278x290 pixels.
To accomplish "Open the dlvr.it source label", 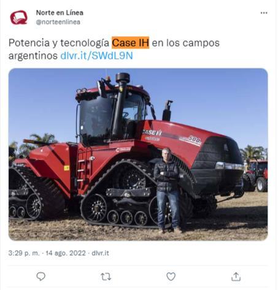I will tap(100, 253).
